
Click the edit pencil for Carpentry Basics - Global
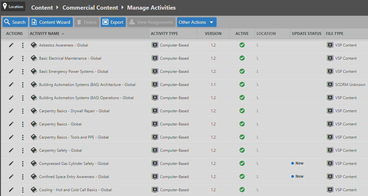(x=11, y=124)
